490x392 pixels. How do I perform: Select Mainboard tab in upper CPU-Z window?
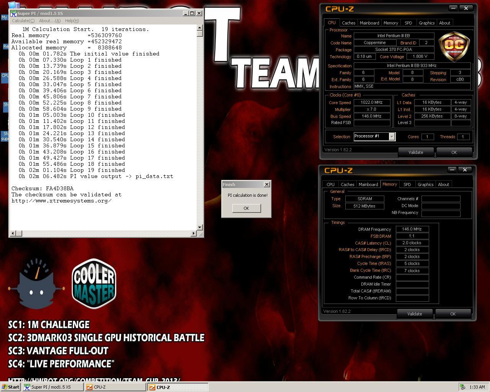coord(369,23)
